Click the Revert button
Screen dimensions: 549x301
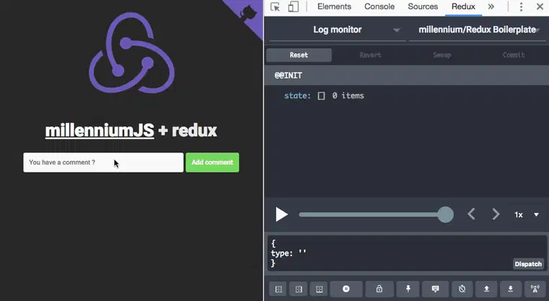point(370,55)
